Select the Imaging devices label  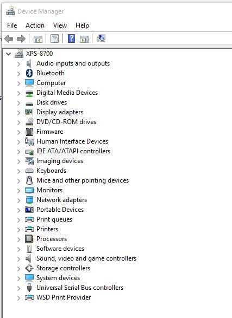coord(60,161)
